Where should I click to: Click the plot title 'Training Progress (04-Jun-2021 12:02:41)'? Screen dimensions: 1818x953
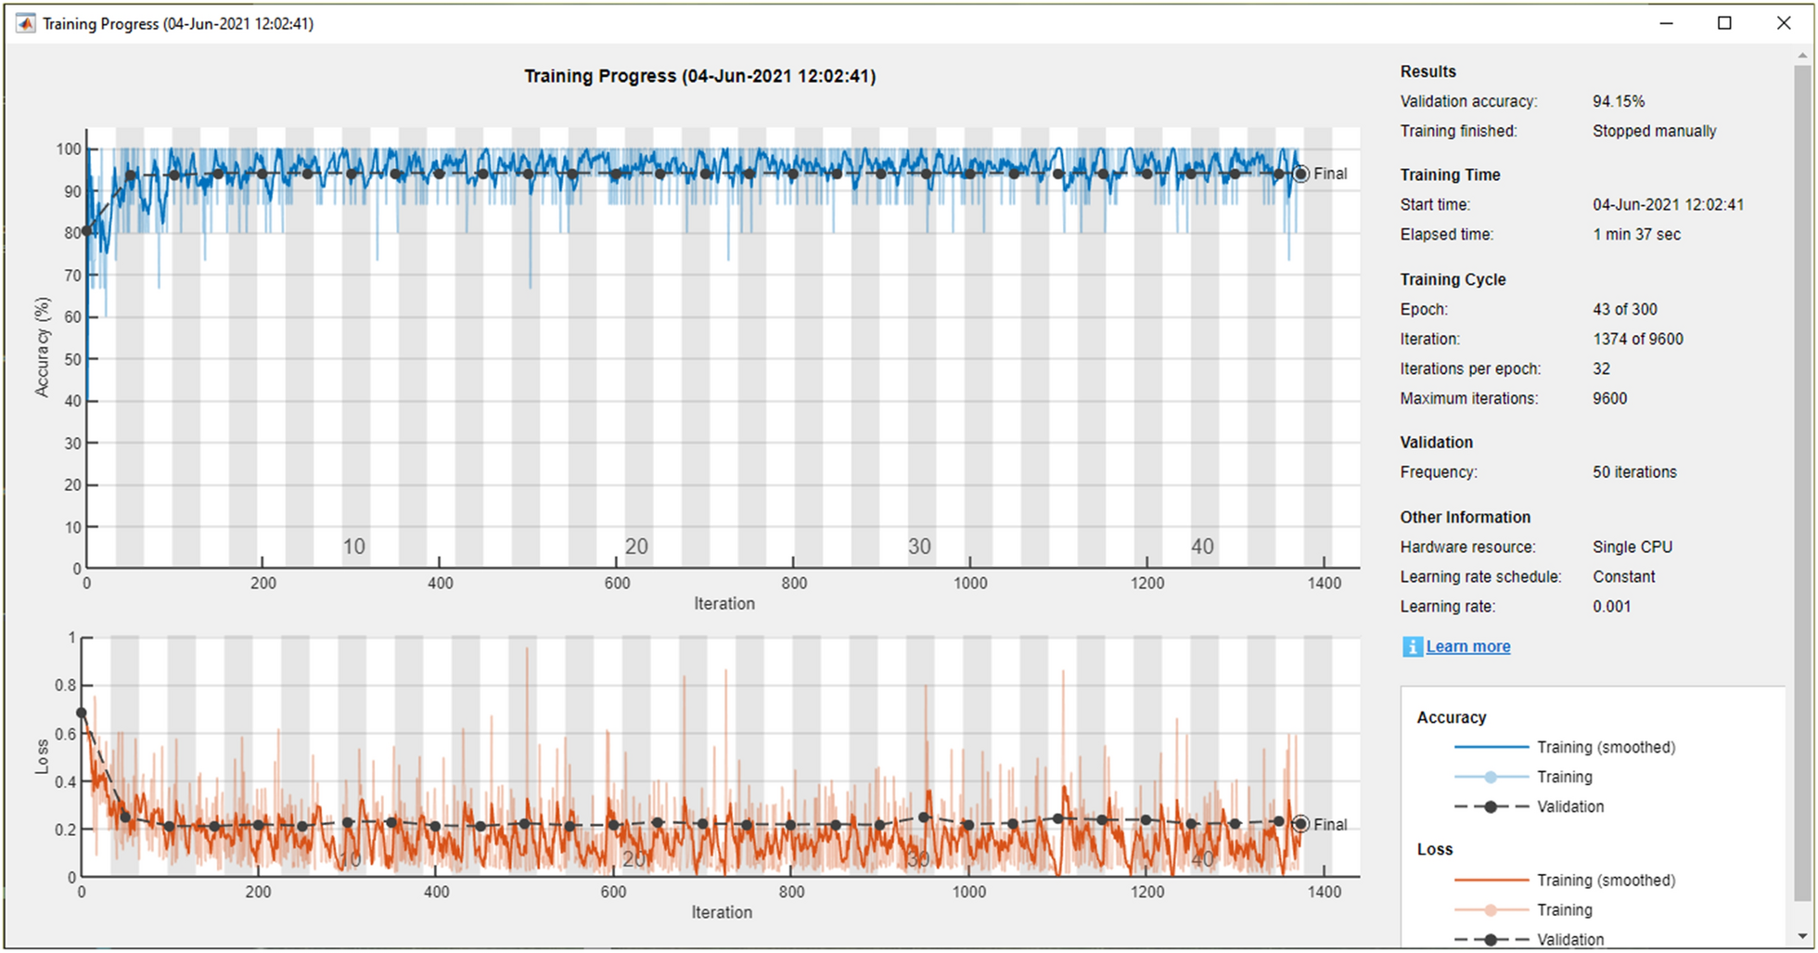click(699, 76)
